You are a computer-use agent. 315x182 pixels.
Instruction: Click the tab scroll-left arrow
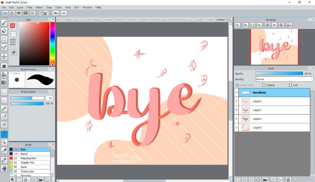click(228, 19)
